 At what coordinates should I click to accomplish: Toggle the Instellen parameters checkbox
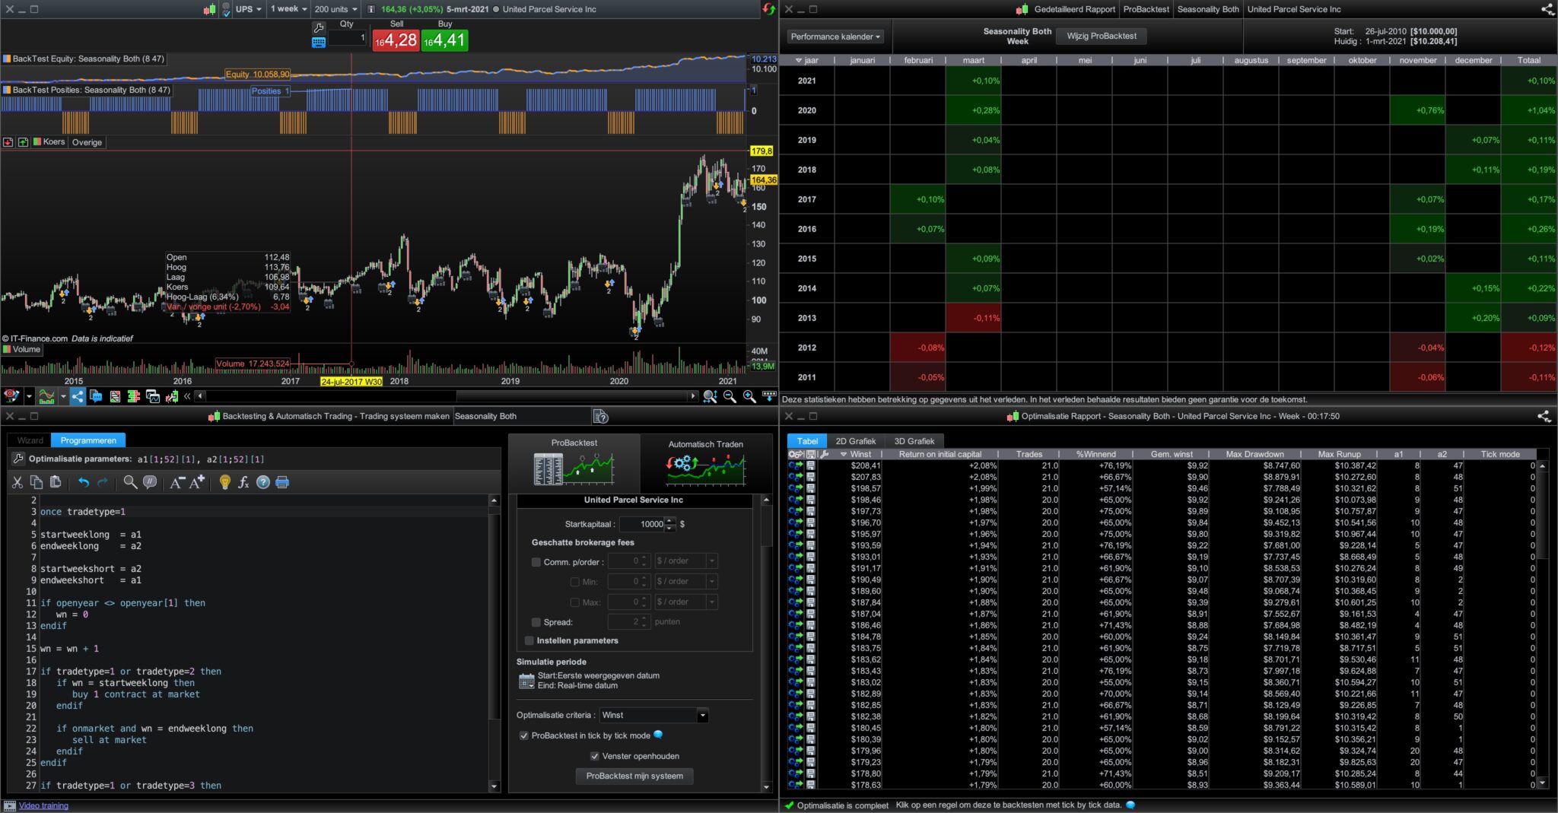529,640
